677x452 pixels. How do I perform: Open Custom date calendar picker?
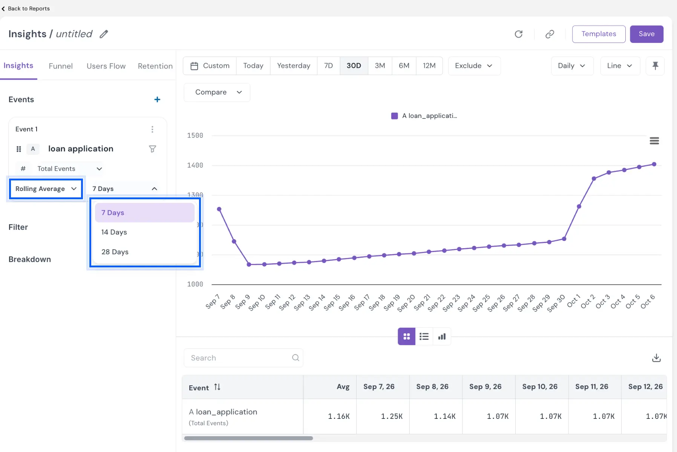(x=210, y=66)
